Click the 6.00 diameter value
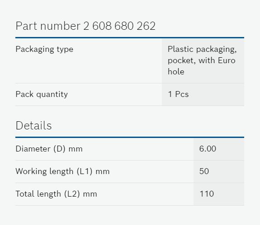The width and height of the screenshot is (260, 225). tap(208, 149)
